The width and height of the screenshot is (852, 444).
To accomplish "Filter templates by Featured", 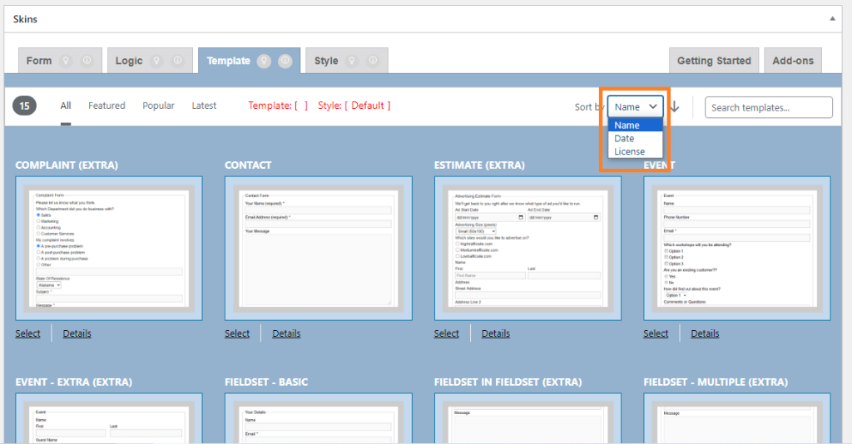I will 106,106.
